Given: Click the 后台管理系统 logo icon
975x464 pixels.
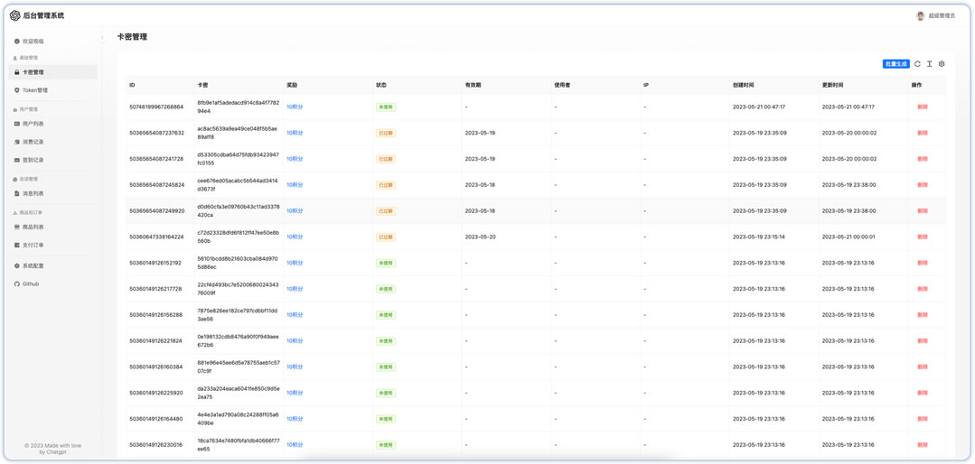Looking at the screenshot, I should (15, 15).
